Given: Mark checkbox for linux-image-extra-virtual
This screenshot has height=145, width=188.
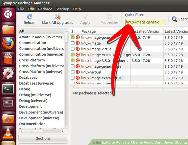Looking at the screenshot, I should click(x=72, y=78).
